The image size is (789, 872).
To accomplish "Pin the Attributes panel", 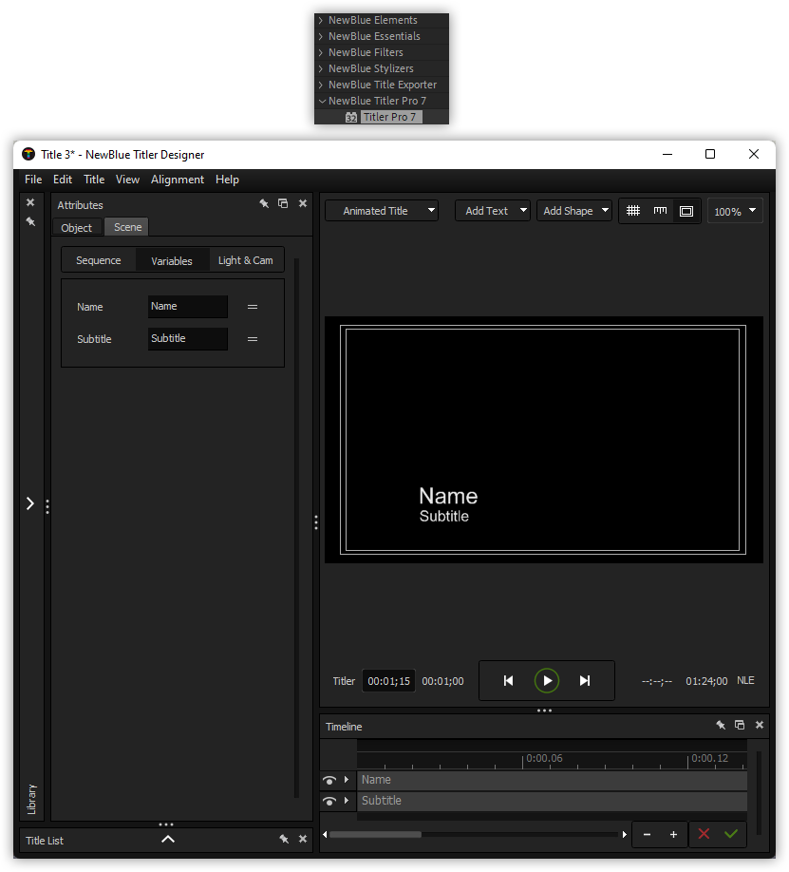I will pos(264,203).
